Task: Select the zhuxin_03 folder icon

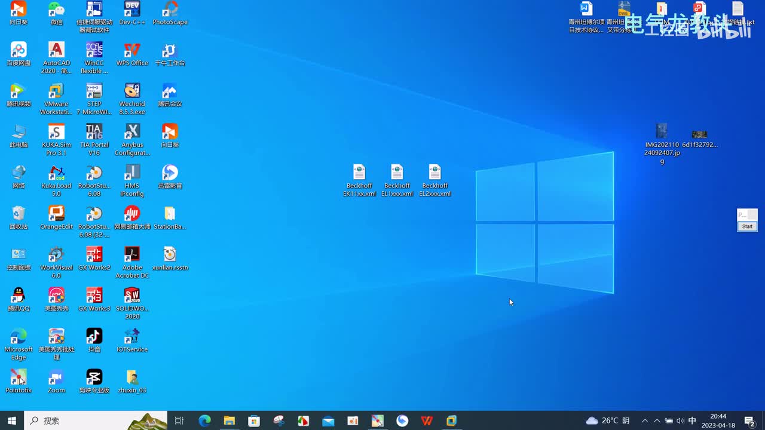Action: [132, 382]
